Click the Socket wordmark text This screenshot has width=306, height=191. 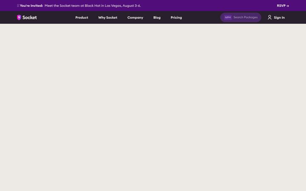29,17
